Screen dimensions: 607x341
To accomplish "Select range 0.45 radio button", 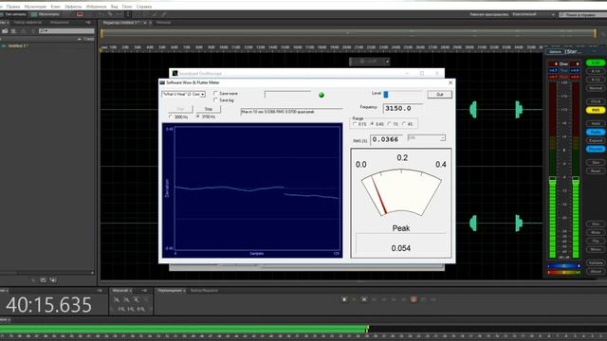I will [373, 124].
